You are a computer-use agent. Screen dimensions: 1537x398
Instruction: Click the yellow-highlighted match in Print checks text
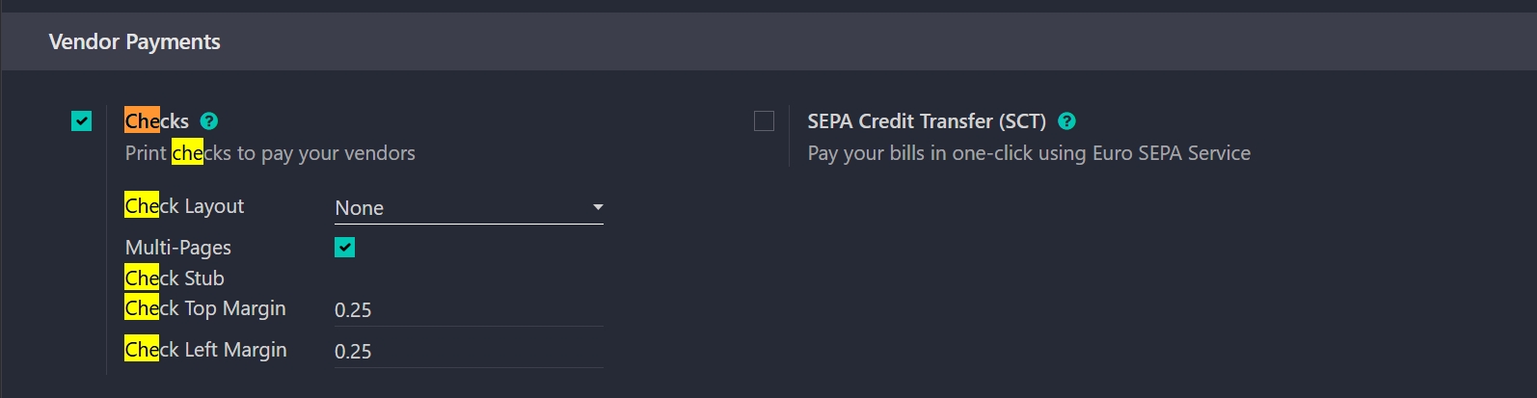click(x=187, y=153)
